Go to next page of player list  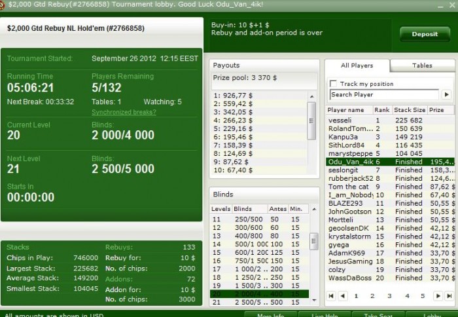click(438, 296)
